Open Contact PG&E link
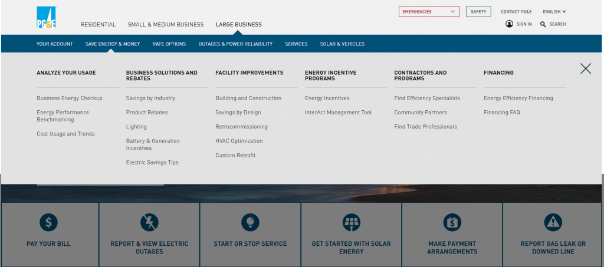 coord(516,12)
